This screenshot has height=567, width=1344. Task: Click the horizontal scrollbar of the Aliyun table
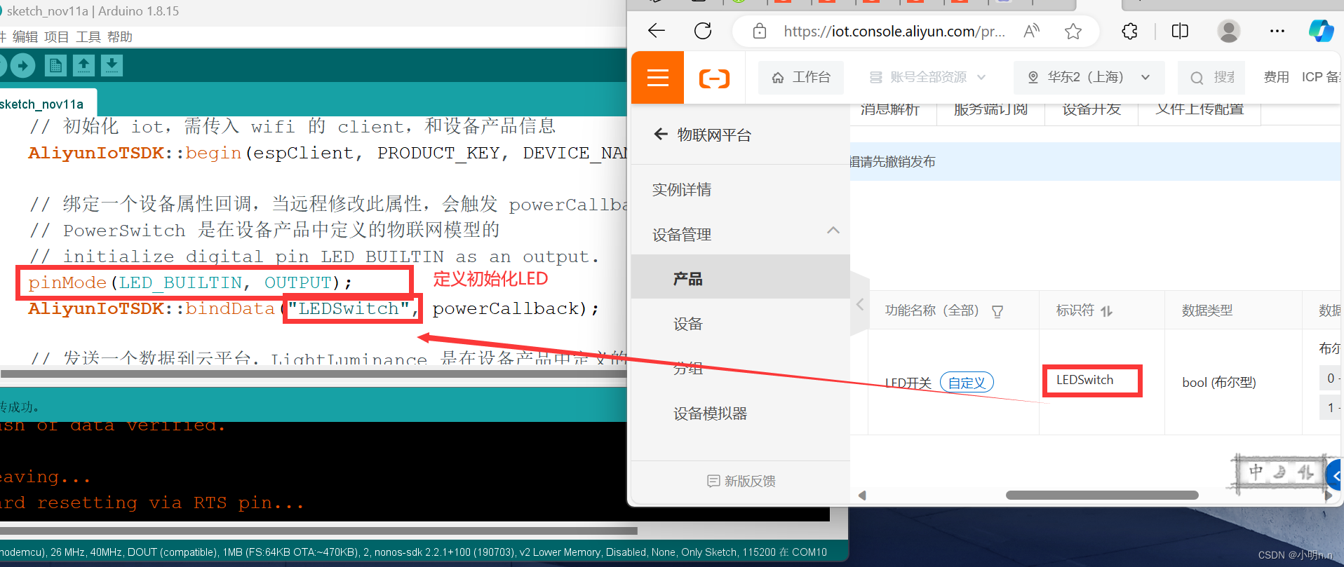point(1101,495)
